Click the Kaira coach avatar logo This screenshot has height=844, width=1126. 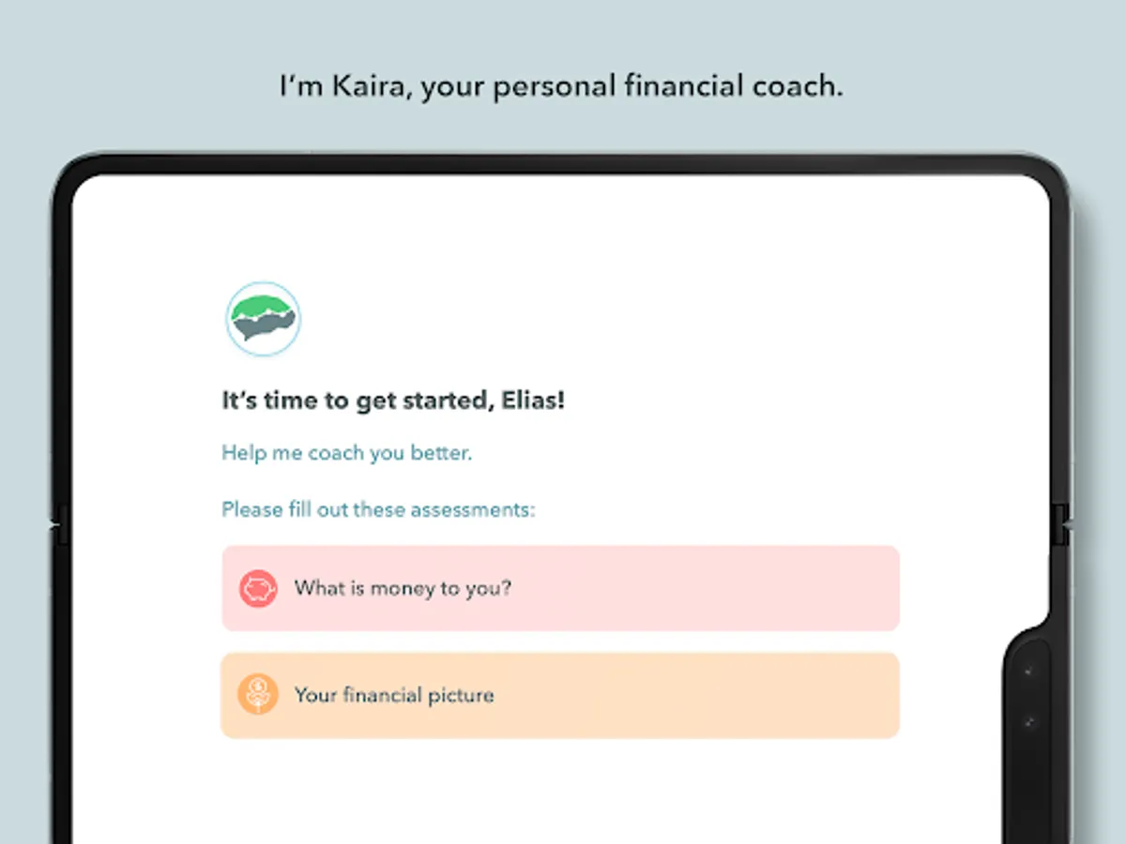(x=263, y=320)
